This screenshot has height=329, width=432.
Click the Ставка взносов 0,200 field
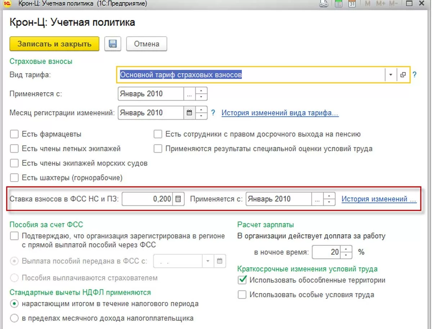point(148,199)
